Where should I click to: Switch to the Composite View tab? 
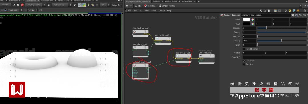(x=47, y=1)
